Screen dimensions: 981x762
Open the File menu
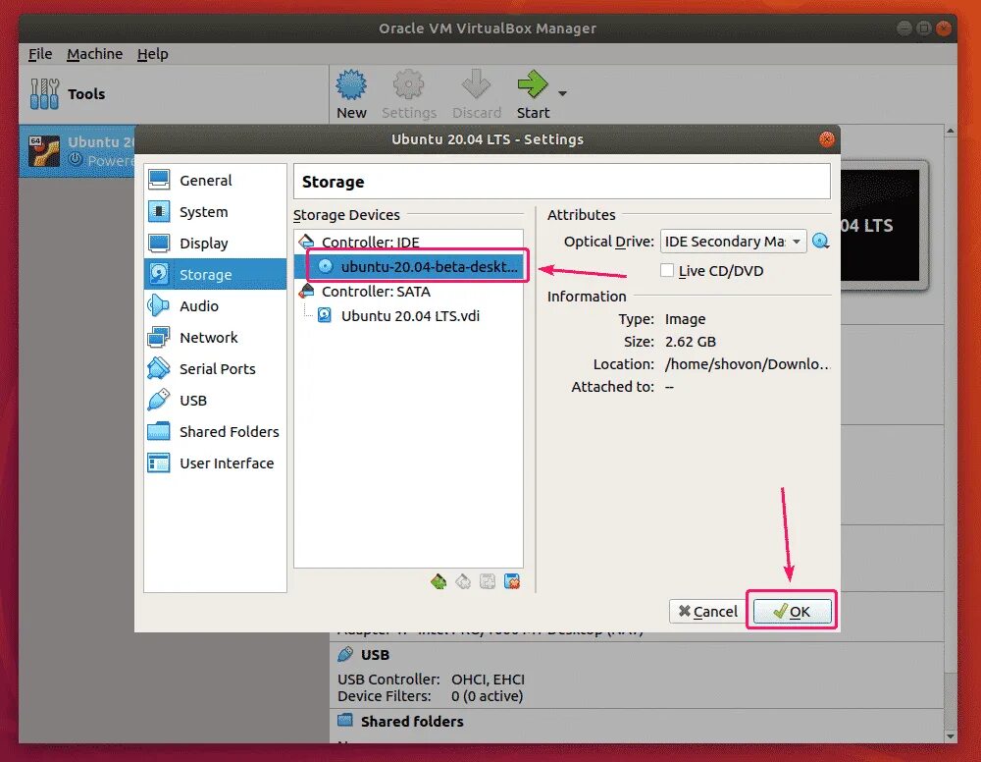40,54
